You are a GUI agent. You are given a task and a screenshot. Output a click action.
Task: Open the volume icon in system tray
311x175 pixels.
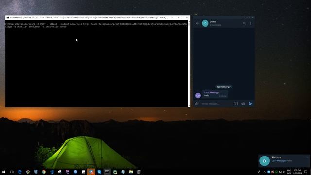(x=284, y=172)
